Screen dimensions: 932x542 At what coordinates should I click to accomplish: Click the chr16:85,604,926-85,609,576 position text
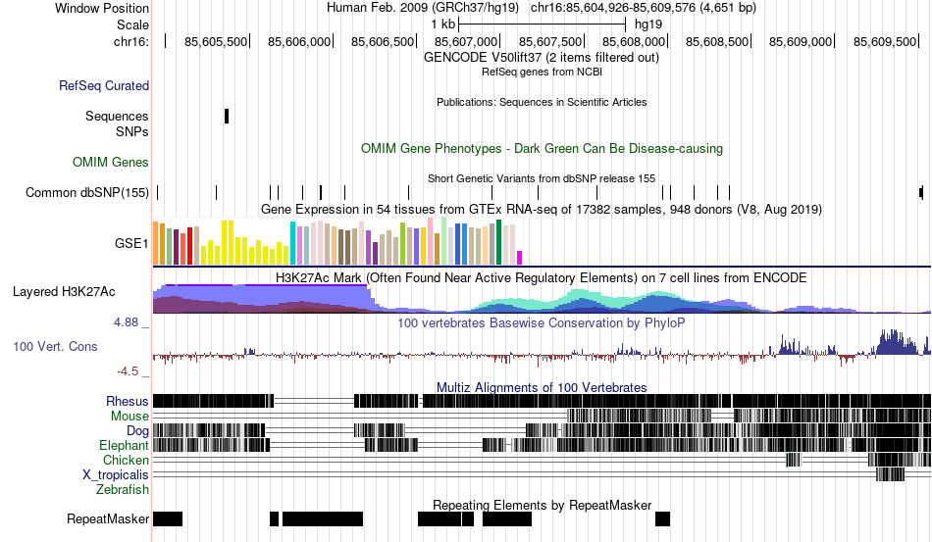644,8
